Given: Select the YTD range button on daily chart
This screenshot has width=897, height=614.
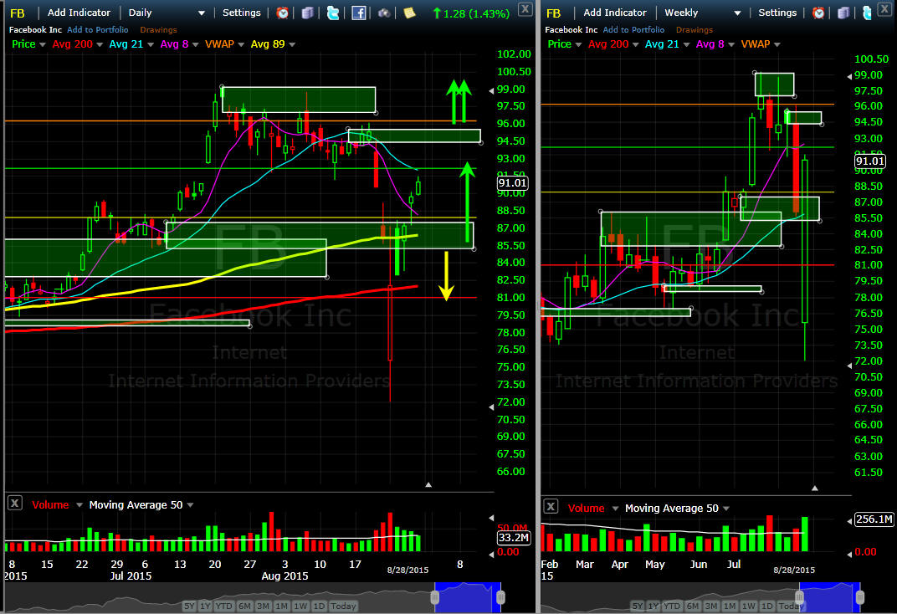Looking at the screenshot, I should pos(223,606).
